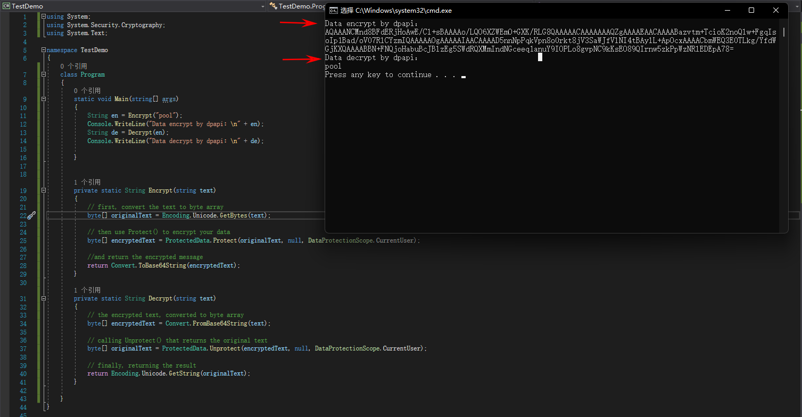This screenshot has height=417, width=802.
Task: Click the 'pool' output line in cmd window
Action: tap(333, 66)
